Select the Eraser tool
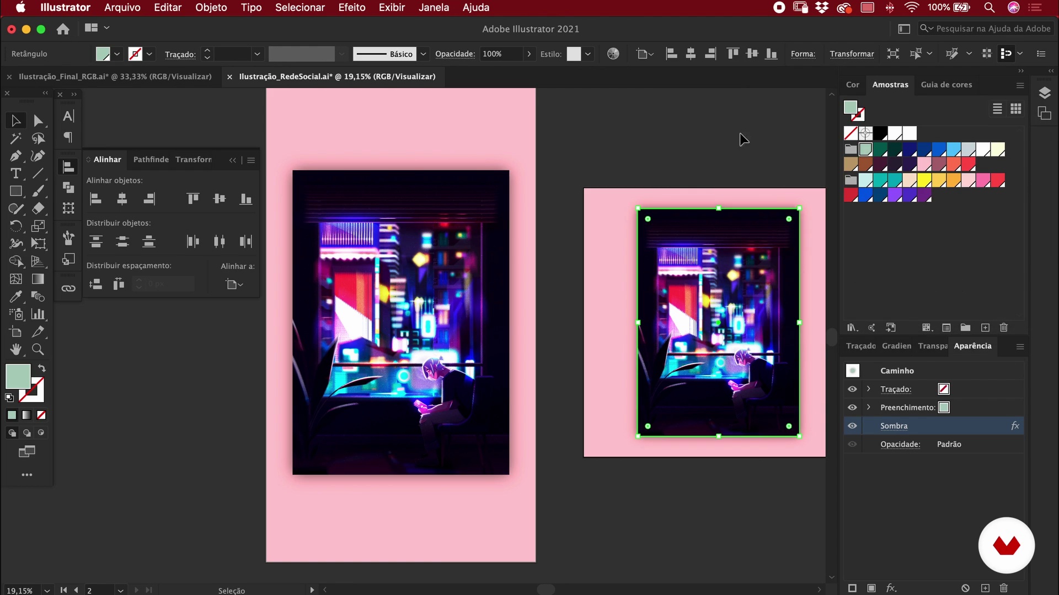Image resolution: width=1059 pixels, height=595 pixels. click(38, 209)
